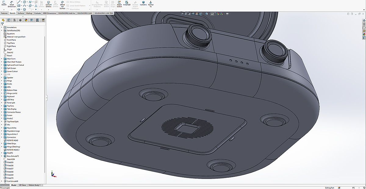This screenshot has width=366, height=189.
Task: Open the PropertyManager panel tab icon
Action: 9,20
